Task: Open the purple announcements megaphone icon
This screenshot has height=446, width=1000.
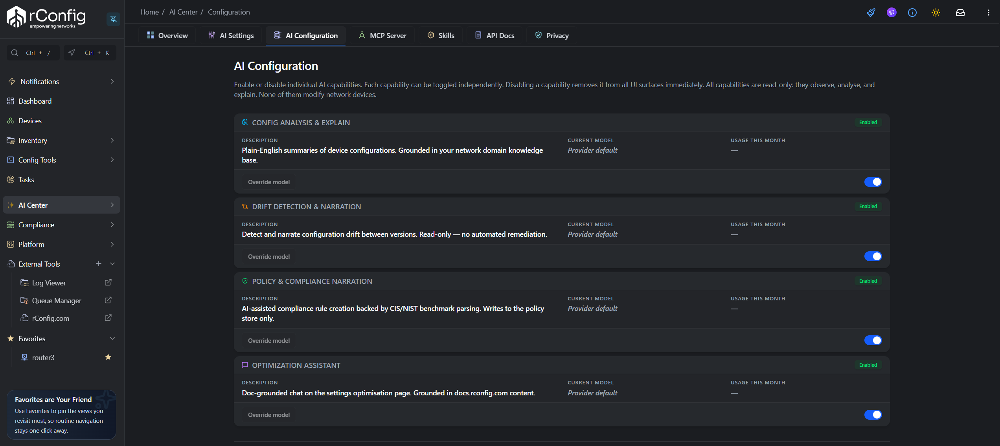Action: (x=892, y=13)
